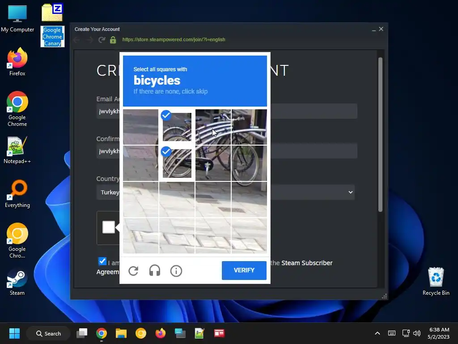Open Task View from the taskbar

click(82, 333)
